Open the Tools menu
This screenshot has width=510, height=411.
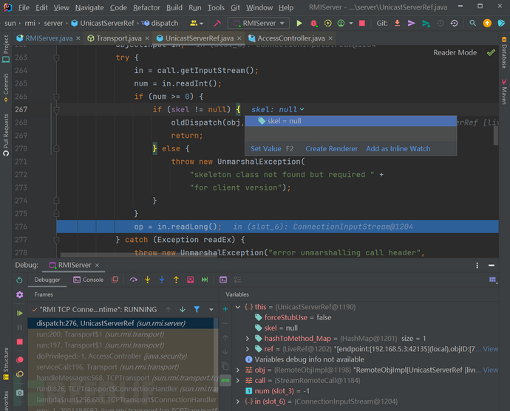(x=216, y=7)
